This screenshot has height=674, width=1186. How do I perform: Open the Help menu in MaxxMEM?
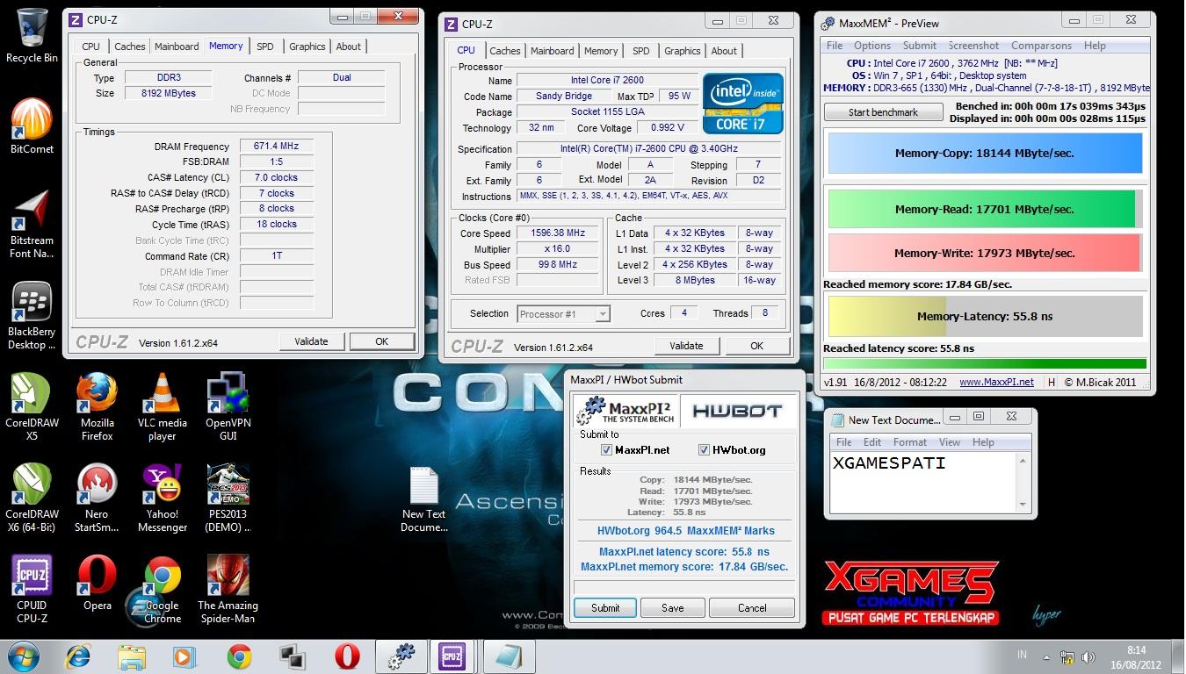(1095, 46)
